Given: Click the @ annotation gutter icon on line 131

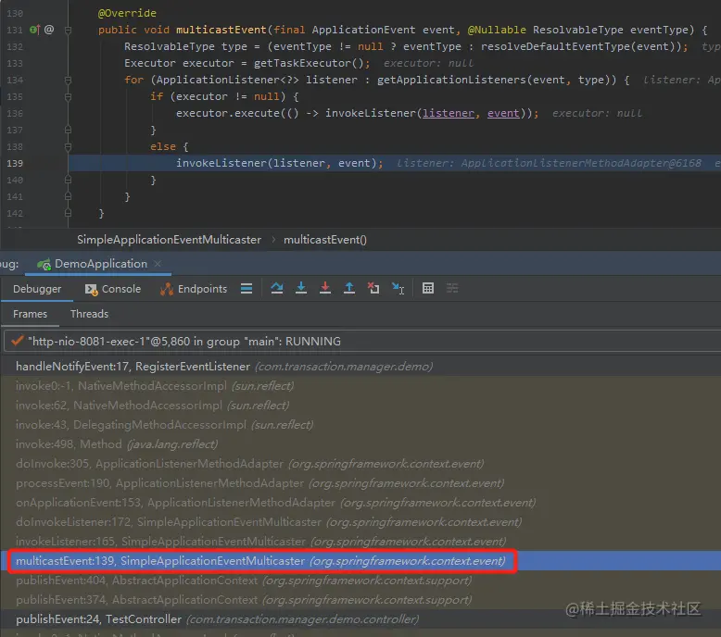Looking at the screenshot, I should click(49, 30).
